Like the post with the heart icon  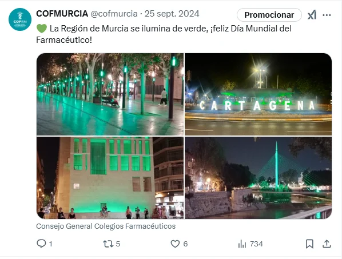(175, 244)
